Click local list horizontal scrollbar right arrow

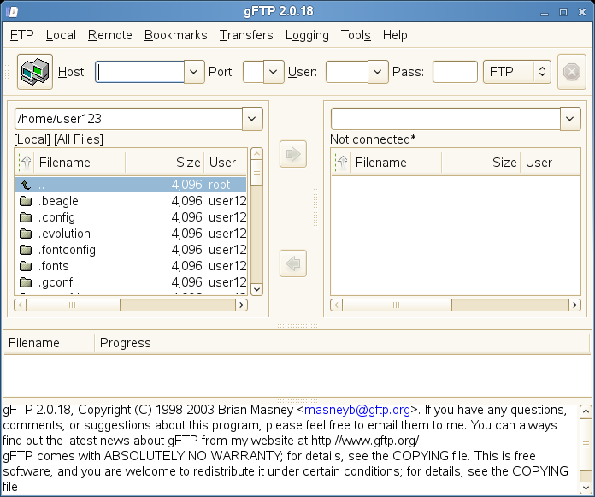click(241, 305)
